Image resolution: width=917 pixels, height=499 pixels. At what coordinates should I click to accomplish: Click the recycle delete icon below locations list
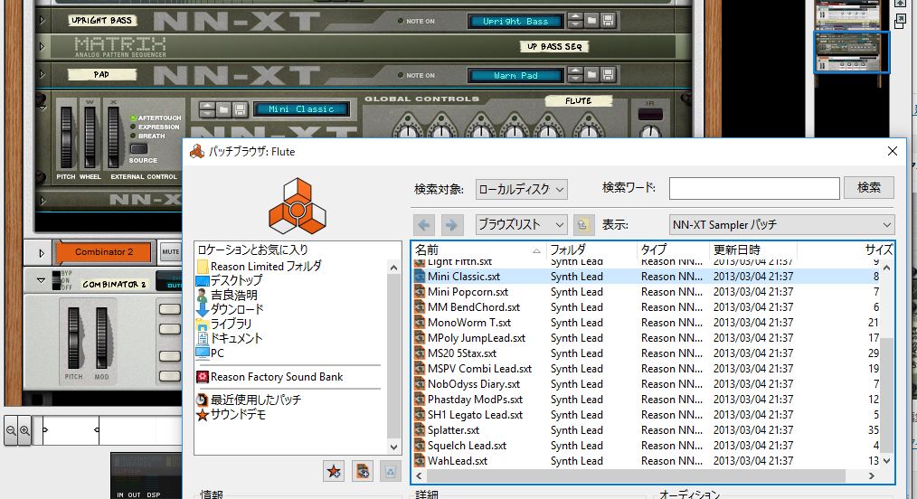[x=390, y=471]
